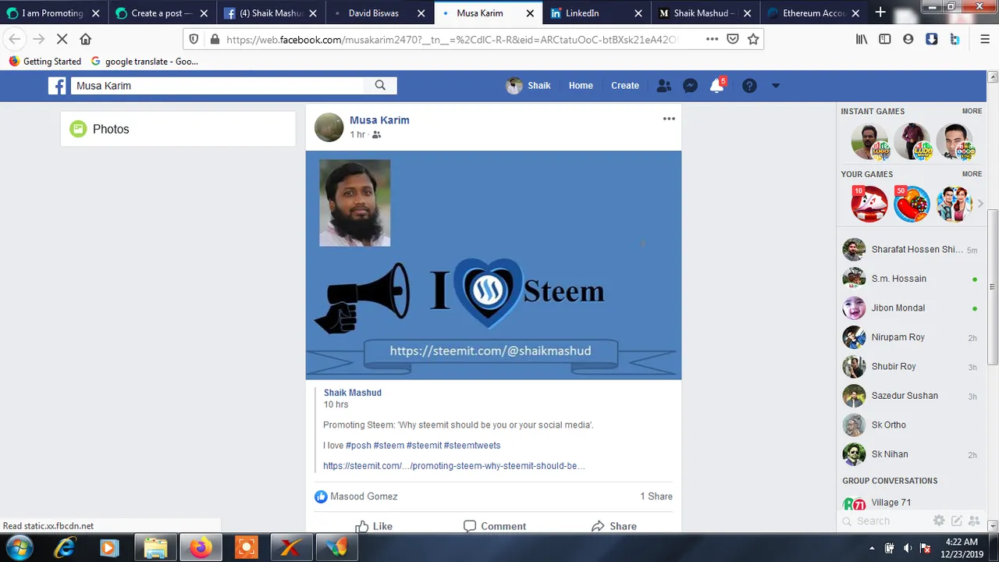Image resolution: width=999 pixels, height=562 pixels.
Task: Click the Like thumbs-up icon under the post
Action: click(361, 527)
